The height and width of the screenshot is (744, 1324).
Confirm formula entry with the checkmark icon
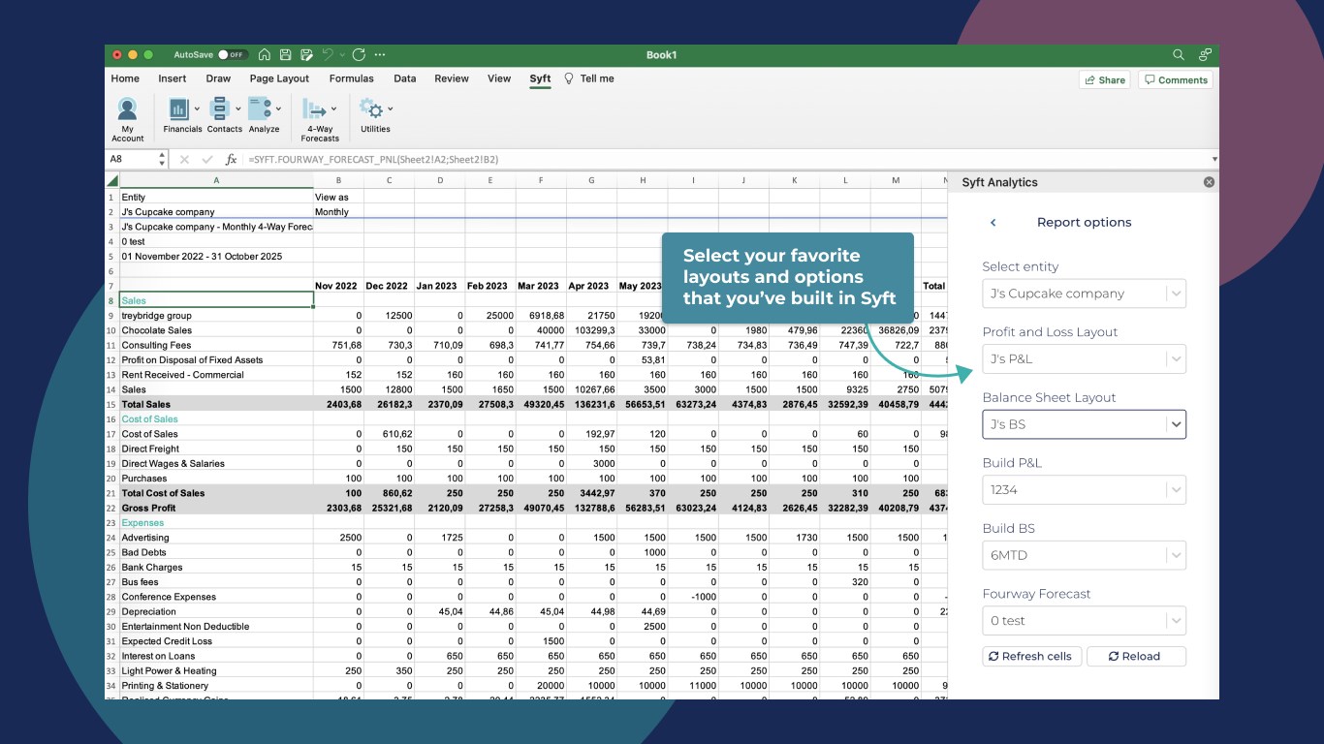tap(207, 159)
